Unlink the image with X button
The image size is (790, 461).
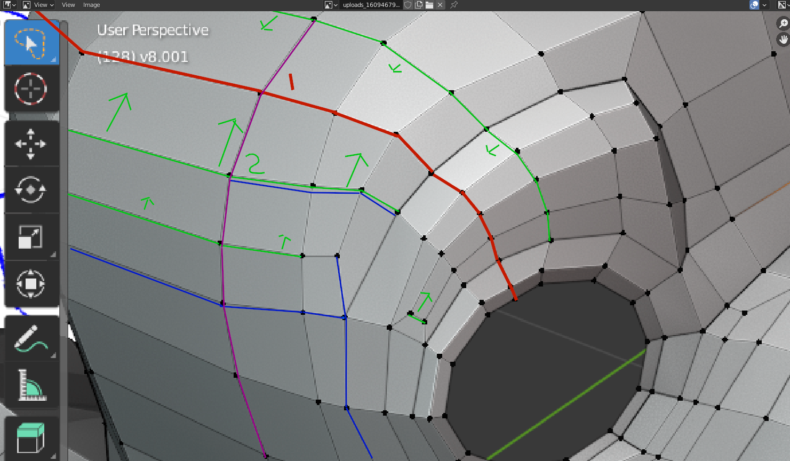pos(440,5)
